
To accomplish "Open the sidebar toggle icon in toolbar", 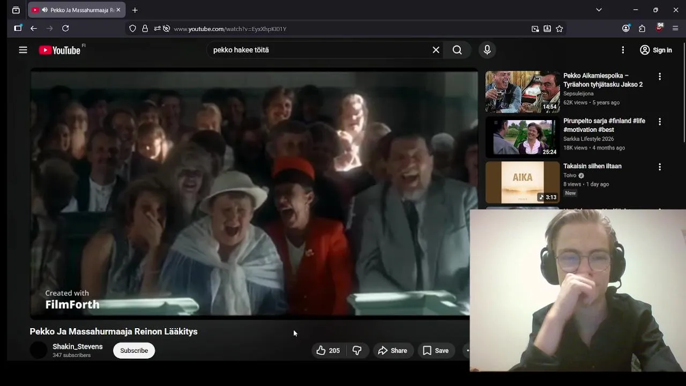I will [18, 28].
